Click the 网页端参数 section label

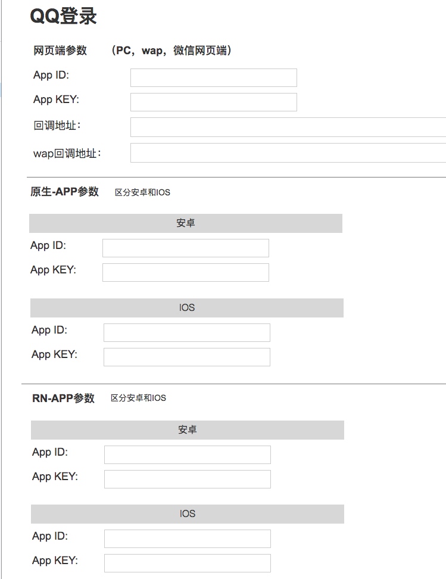(x=60, y=50)
